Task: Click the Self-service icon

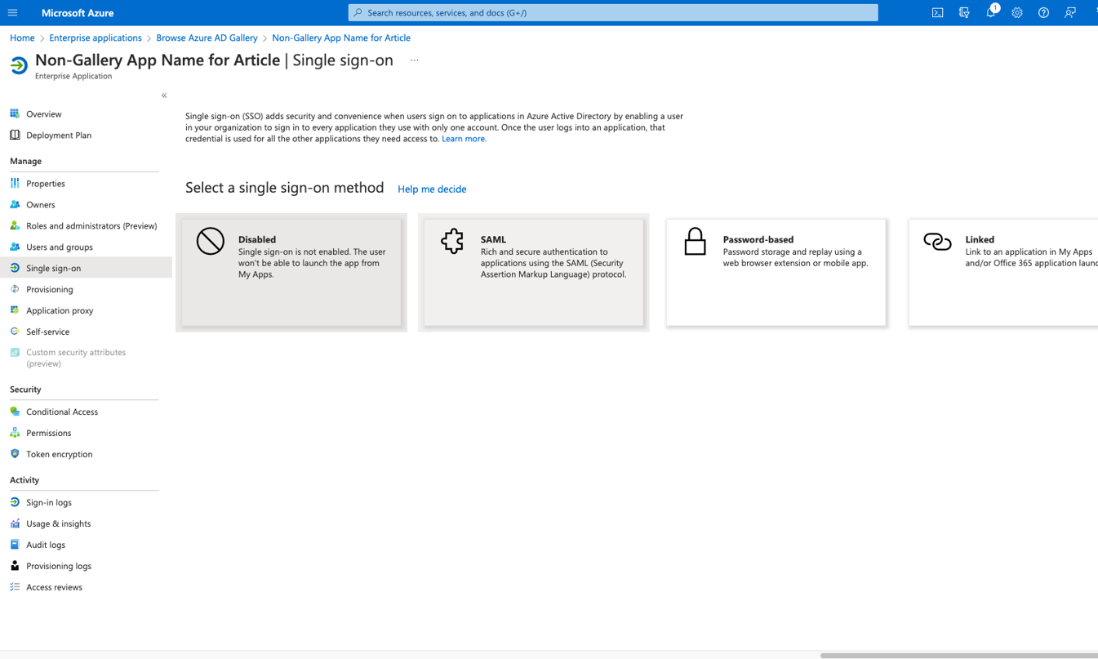Action: [x=15, y=332]
